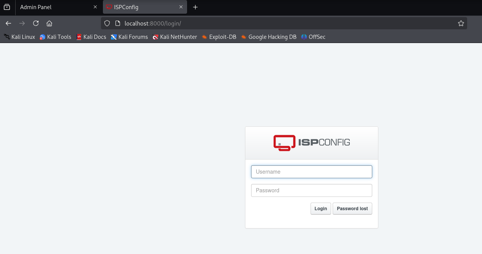Select the ISPConfig browser tab
482x254 pixels.
tap(145, 7)
